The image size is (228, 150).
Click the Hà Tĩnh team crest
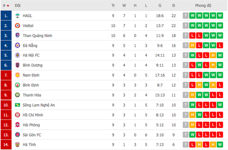pos(18,144)
